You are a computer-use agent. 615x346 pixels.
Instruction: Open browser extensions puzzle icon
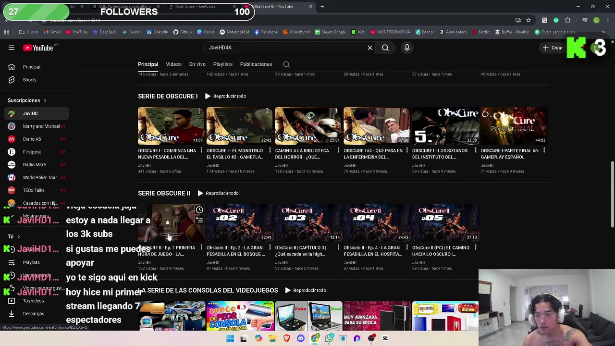pos(568,20)
